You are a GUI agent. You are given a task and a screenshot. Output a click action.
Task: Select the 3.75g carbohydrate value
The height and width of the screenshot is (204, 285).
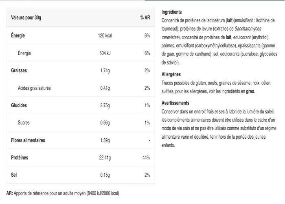pos(105,105)
